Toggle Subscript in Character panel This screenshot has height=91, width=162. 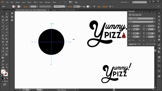coord(144,40)
